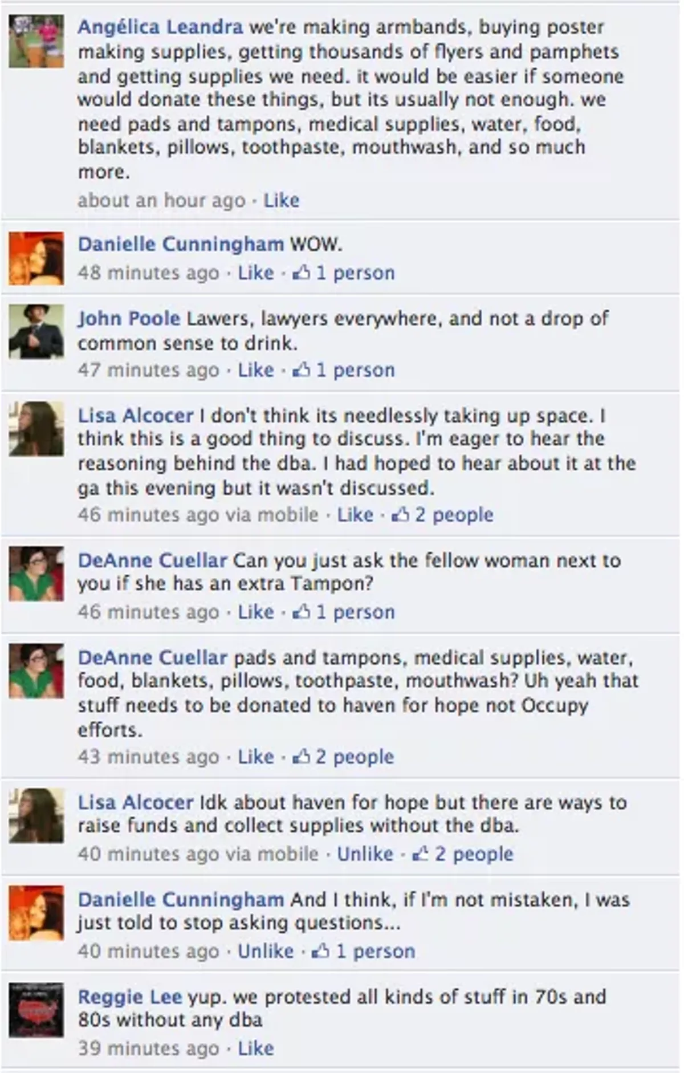684x1073 pixels.
Task: Like DeAnne Cuellar's extra Tampon comment
Action: pos(256,612)
